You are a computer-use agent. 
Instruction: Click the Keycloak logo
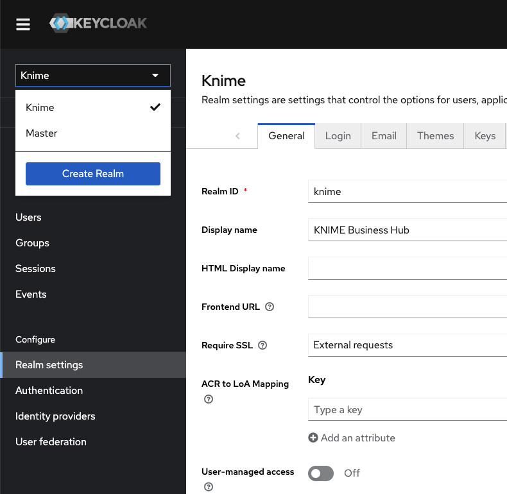point(98,24)
